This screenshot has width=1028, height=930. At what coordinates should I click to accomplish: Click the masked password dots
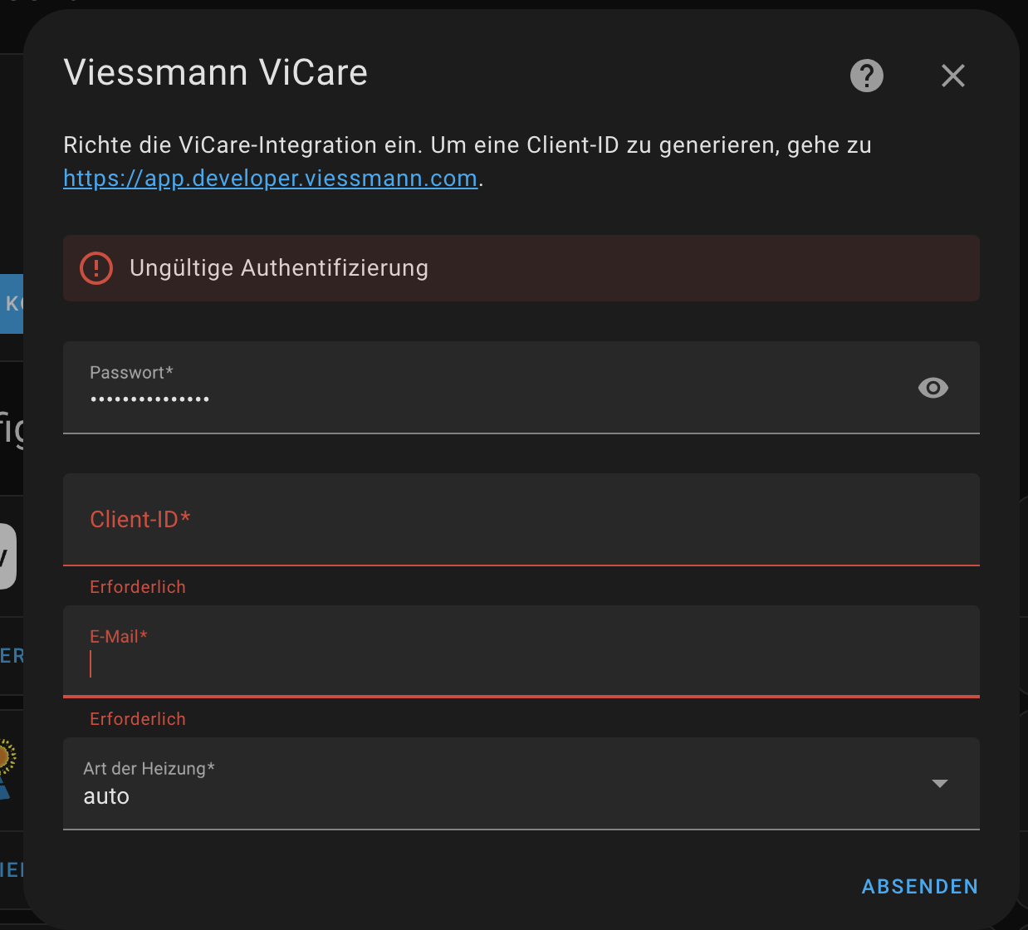pos(149,399)
